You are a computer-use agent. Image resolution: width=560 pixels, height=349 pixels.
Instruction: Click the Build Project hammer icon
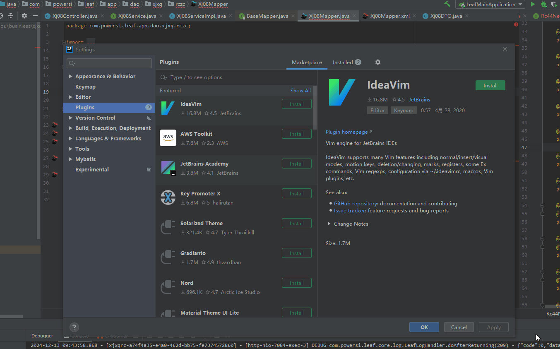[x=447, y=4]
